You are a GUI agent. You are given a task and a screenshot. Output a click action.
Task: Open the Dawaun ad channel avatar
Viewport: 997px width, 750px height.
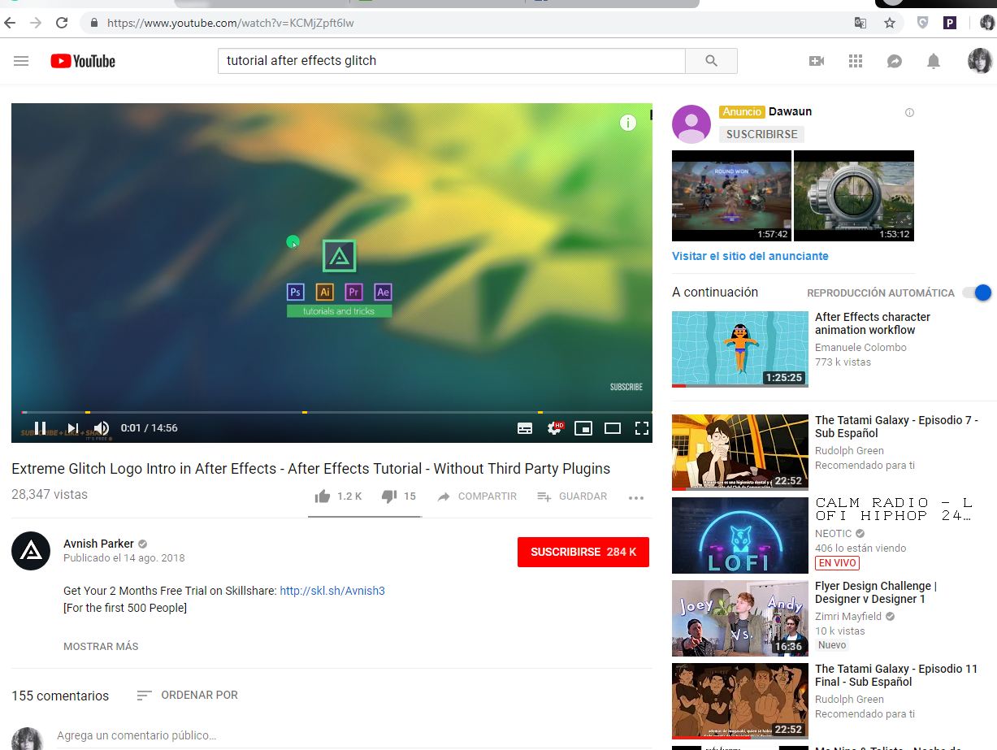(692, 124)
